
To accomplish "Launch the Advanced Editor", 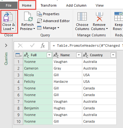I will (53, 21).
